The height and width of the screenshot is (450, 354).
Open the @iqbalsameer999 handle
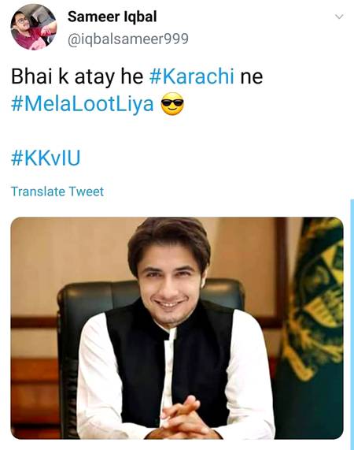point(128,39)
